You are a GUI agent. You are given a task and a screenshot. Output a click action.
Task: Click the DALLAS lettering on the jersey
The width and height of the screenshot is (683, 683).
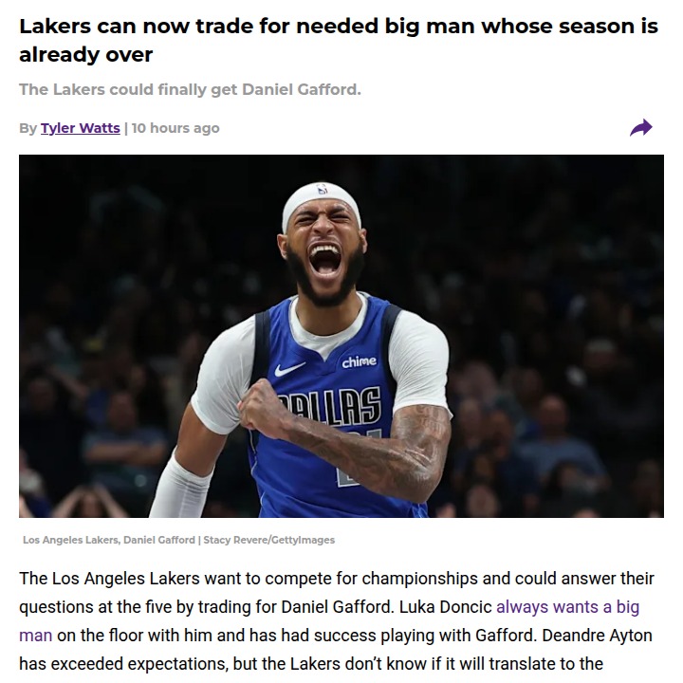(x=330, y=407)
